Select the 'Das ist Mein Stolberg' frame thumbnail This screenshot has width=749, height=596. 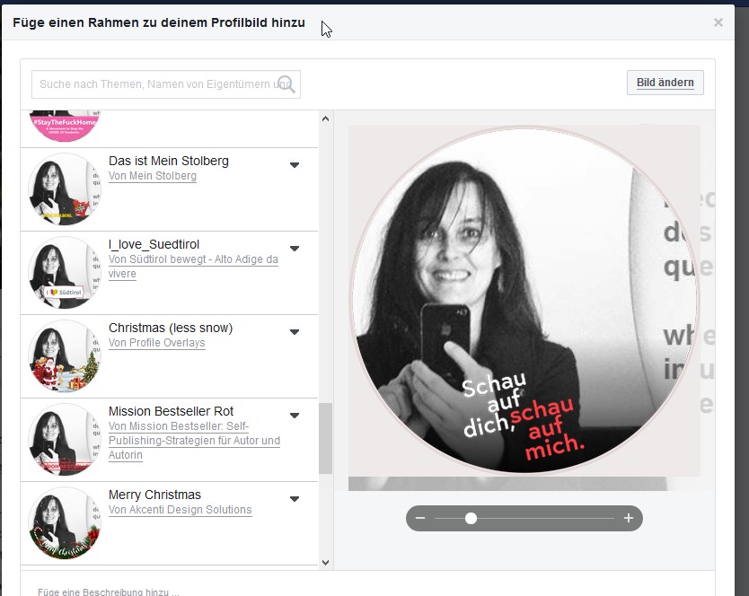(65, 189)
